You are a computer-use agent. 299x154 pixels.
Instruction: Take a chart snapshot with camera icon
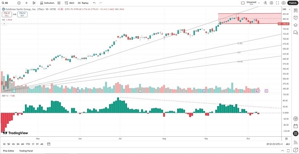click(x=283, y=3)
